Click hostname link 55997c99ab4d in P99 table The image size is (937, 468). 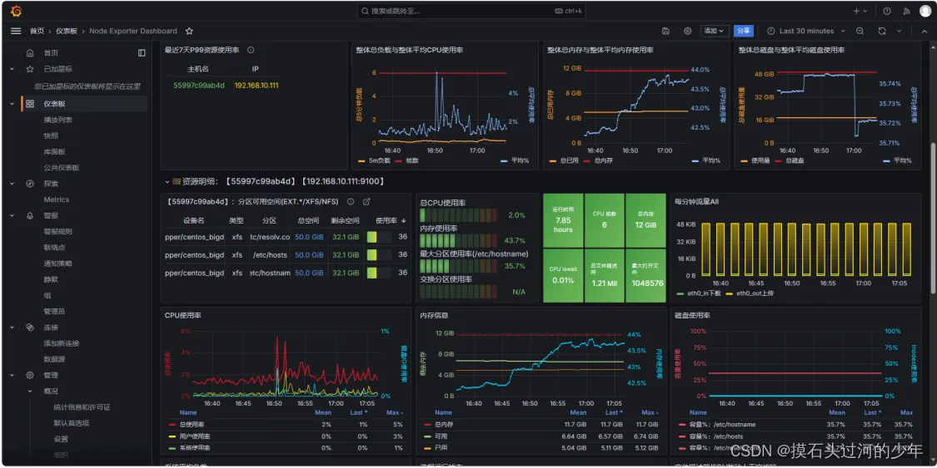[199, 86]
